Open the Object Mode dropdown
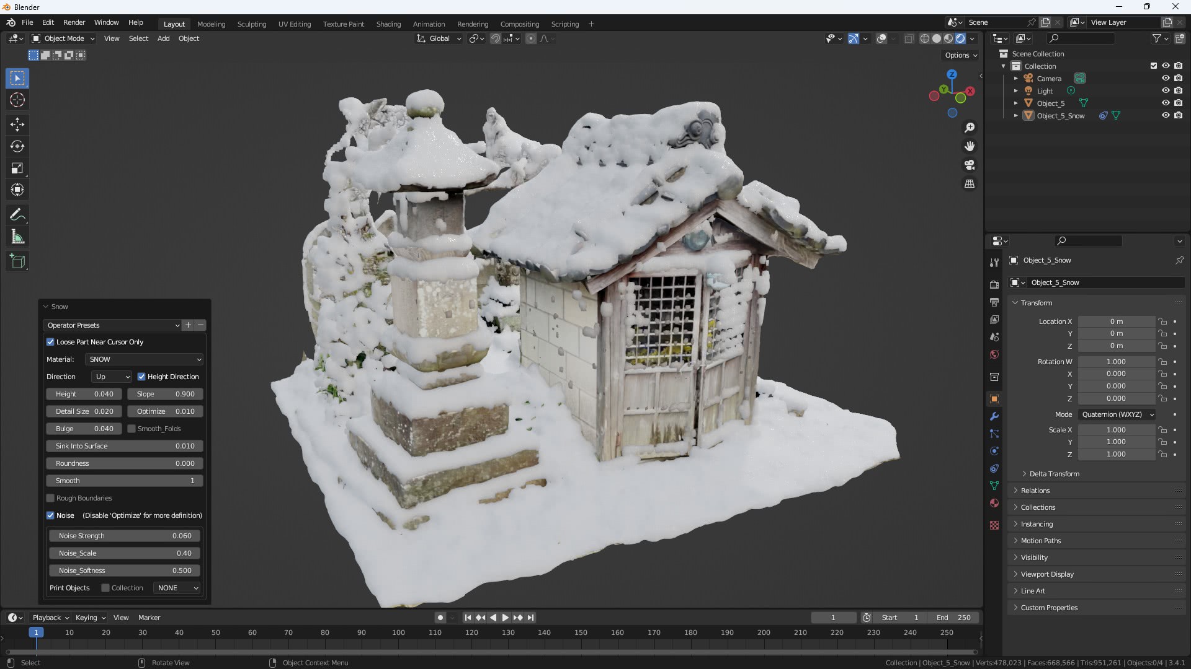 point(63,38)
